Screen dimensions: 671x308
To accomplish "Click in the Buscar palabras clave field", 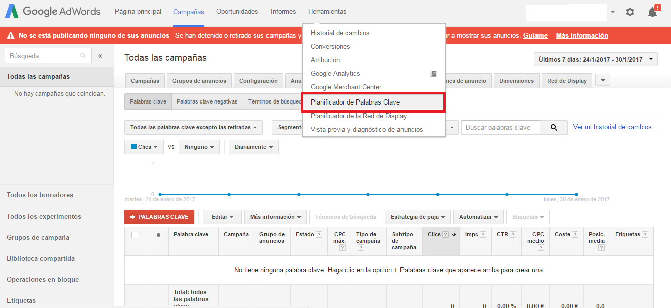I will click(x=500, y=127).
